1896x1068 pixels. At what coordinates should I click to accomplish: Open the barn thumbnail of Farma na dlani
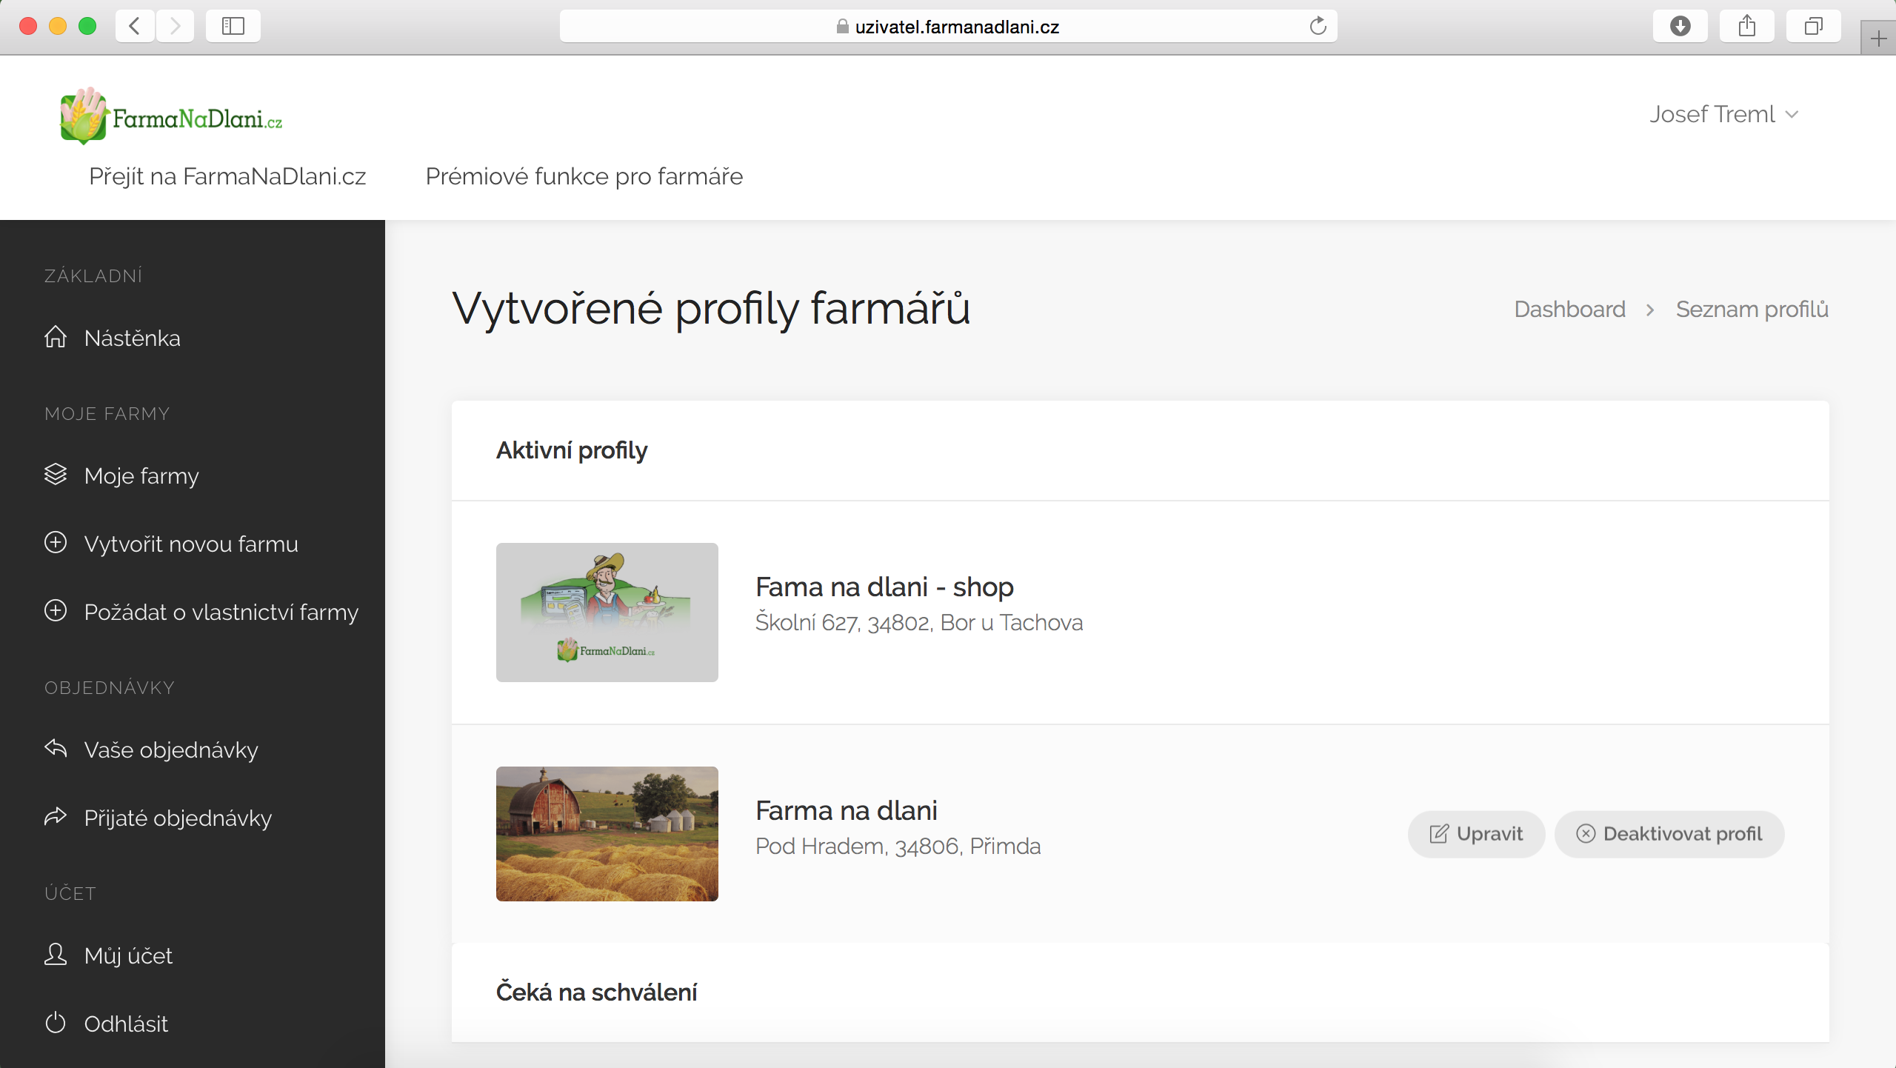[x=607, y=834]
